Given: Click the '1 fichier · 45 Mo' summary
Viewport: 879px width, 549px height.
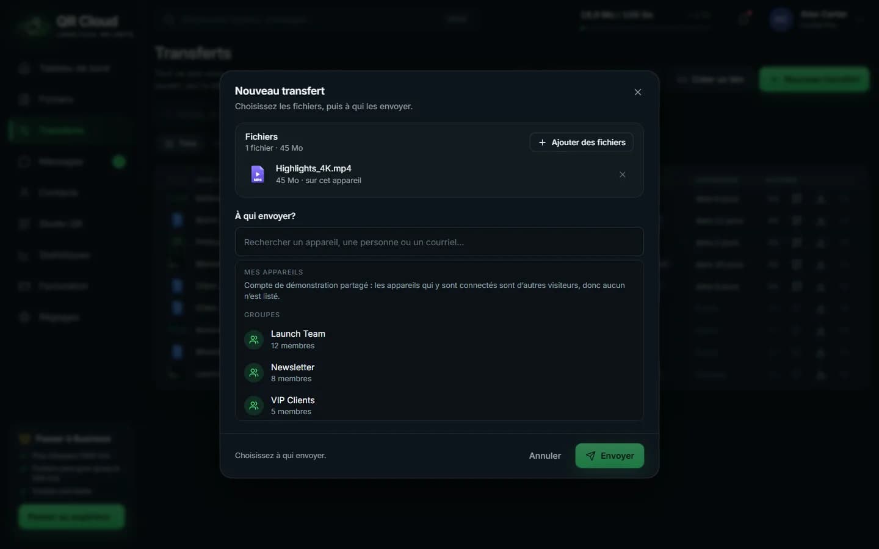Looking at the screenshot, I should click(274, 148).
